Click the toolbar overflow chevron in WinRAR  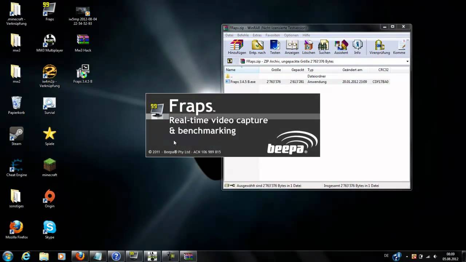point(407,40)
